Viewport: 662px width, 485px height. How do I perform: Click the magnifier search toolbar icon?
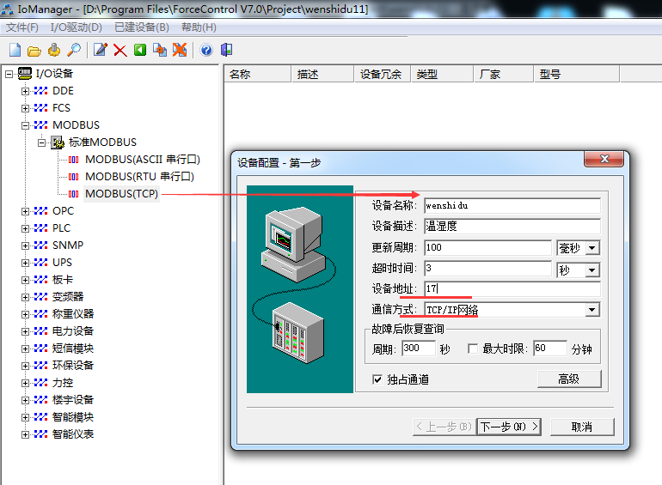click(74, 50)
